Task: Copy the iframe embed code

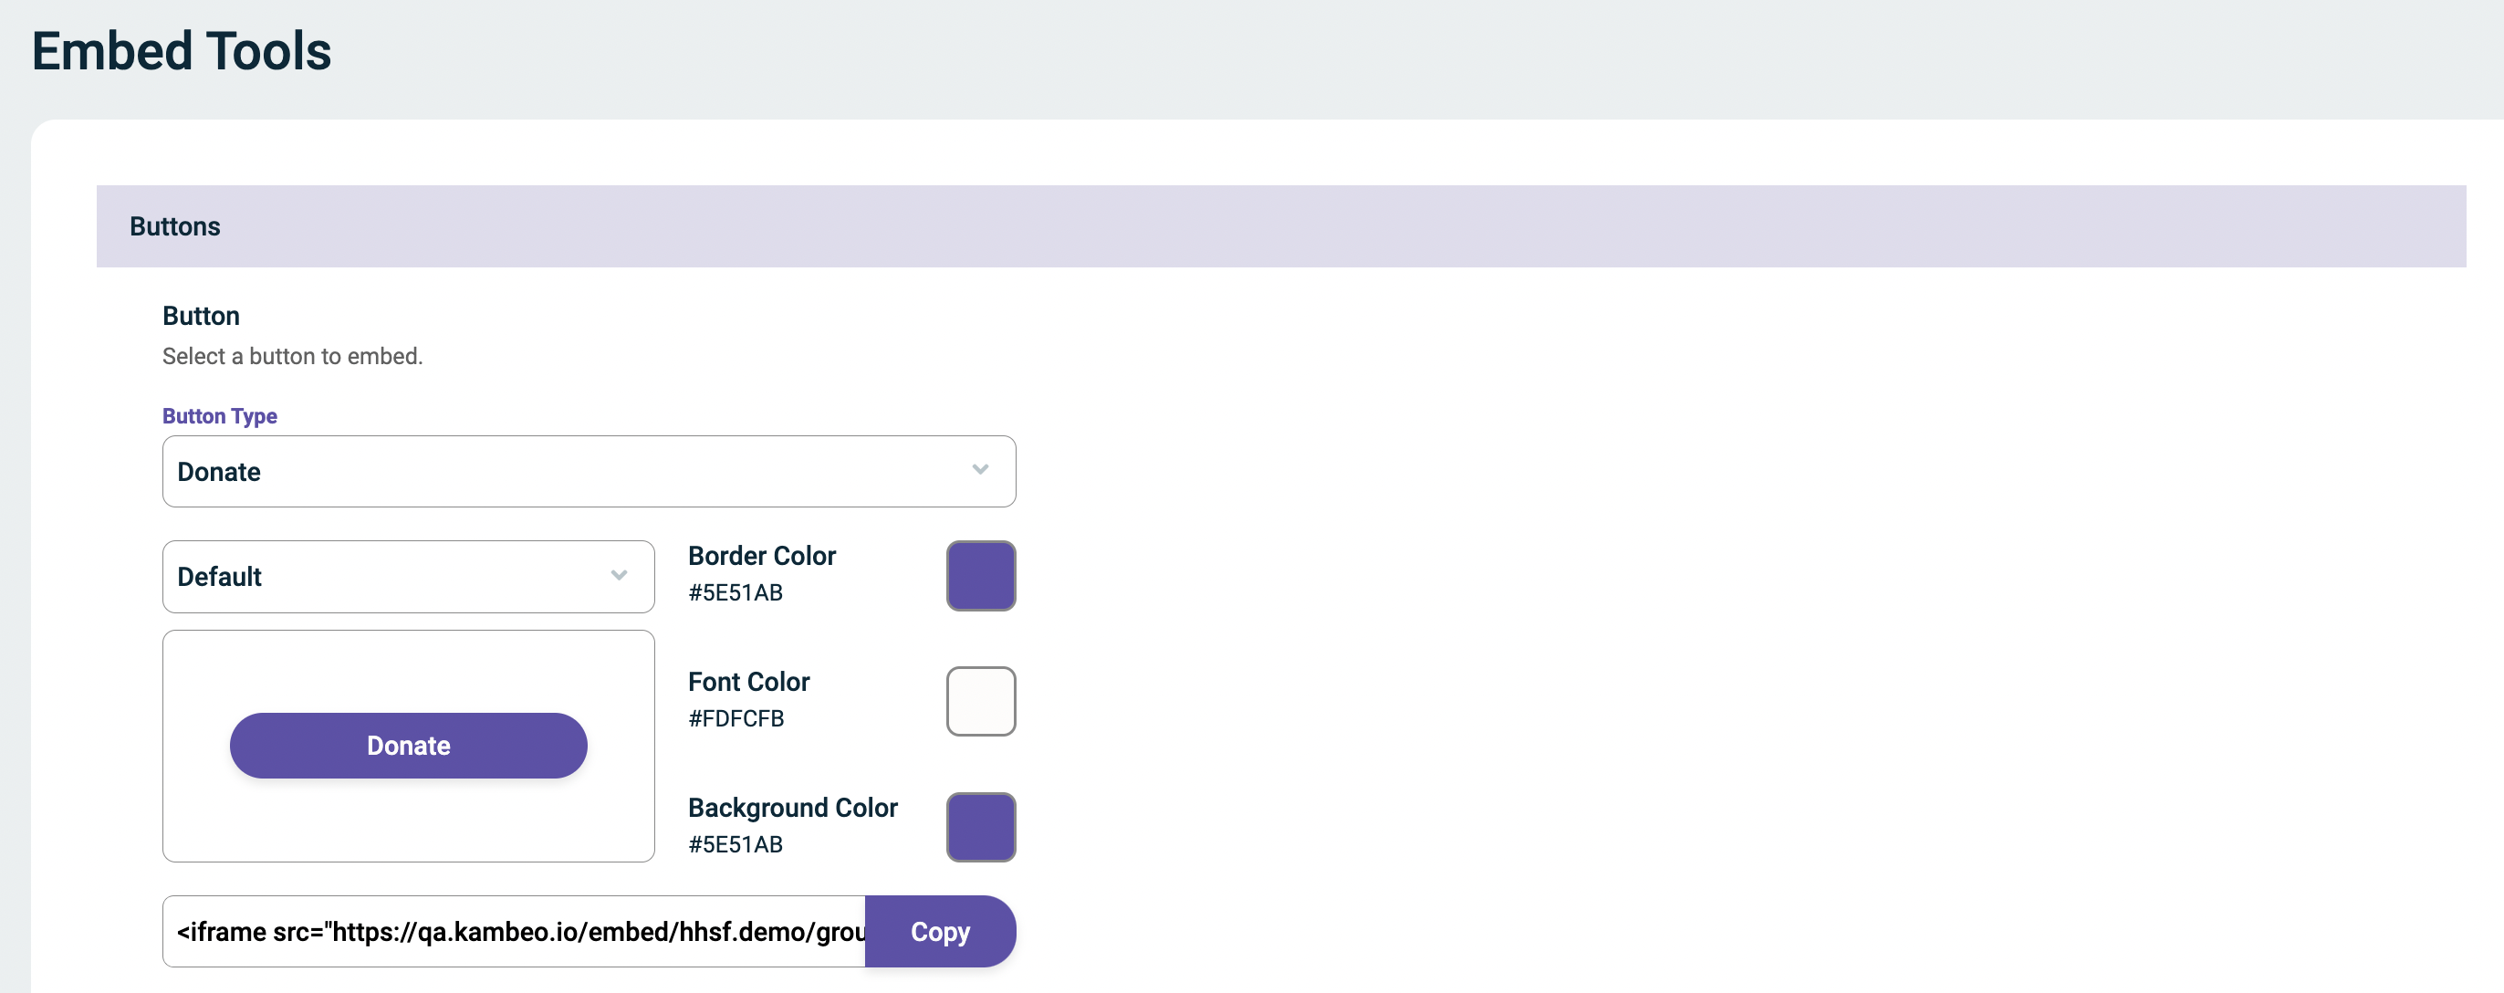Action: [940, 932]
